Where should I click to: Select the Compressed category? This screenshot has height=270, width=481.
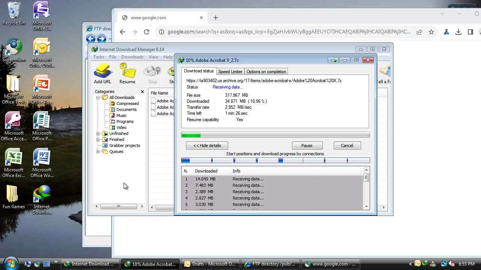point(127,103)
